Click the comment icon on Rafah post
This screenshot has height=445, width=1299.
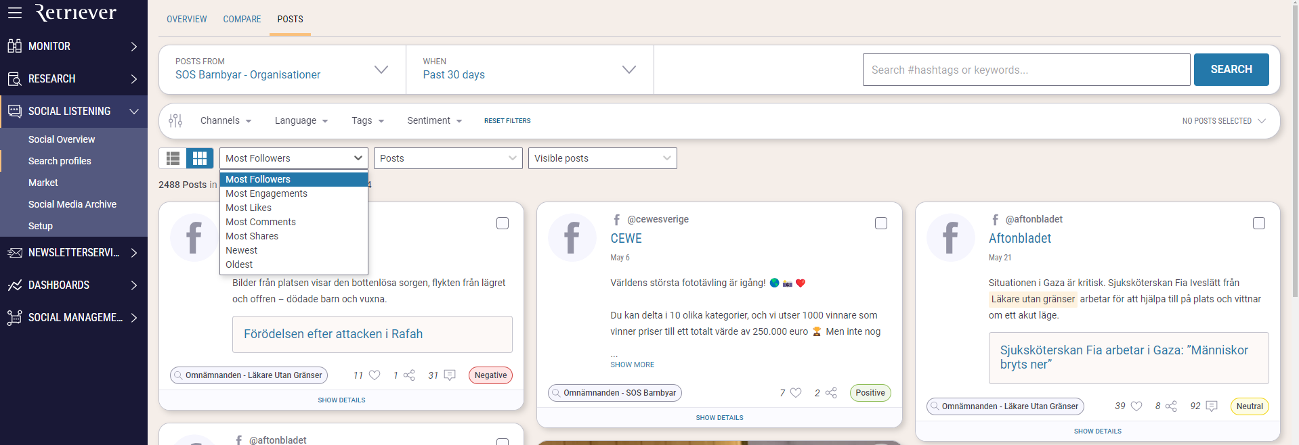click(450, 375)
